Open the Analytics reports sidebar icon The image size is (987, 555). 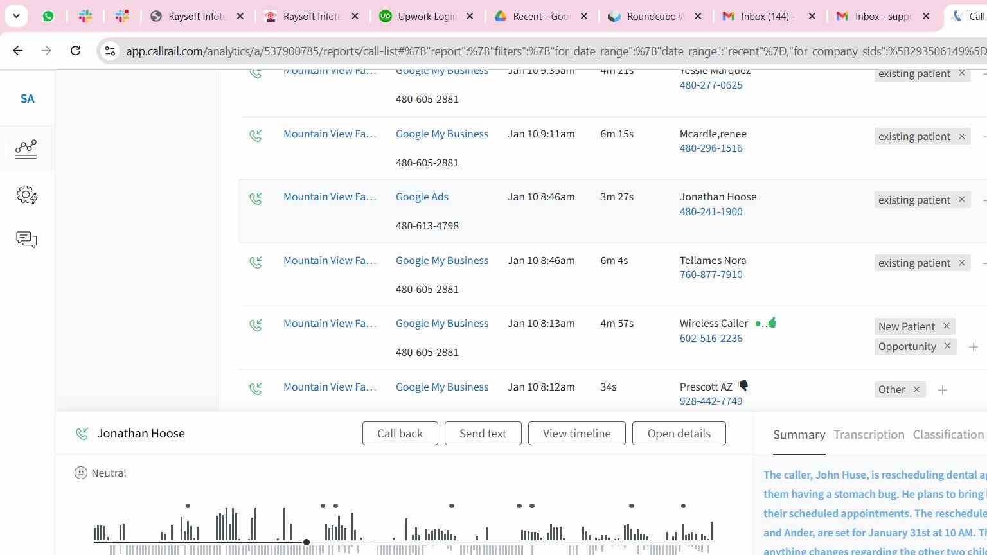26,149
